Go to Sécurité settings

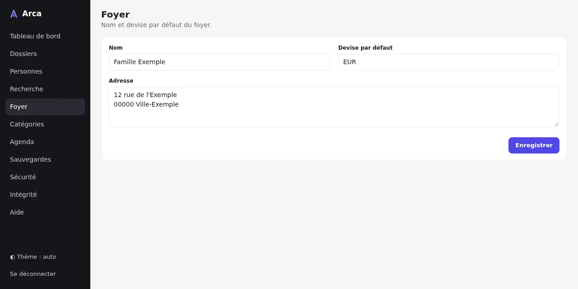point(45,177)
